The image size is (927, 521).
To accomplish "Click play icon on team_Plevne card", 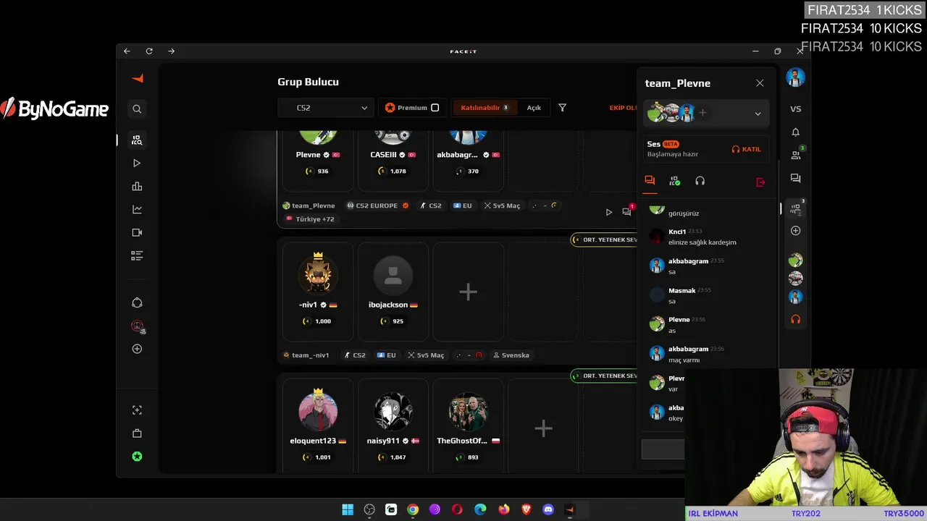I will [608, 212].
